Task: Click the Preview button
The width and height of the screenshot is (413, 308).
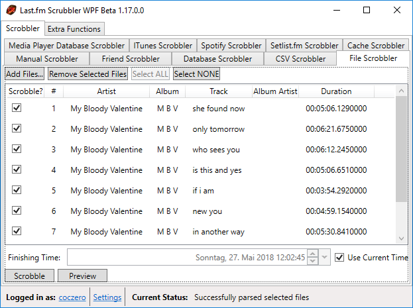Action: (x=82, y=276)
